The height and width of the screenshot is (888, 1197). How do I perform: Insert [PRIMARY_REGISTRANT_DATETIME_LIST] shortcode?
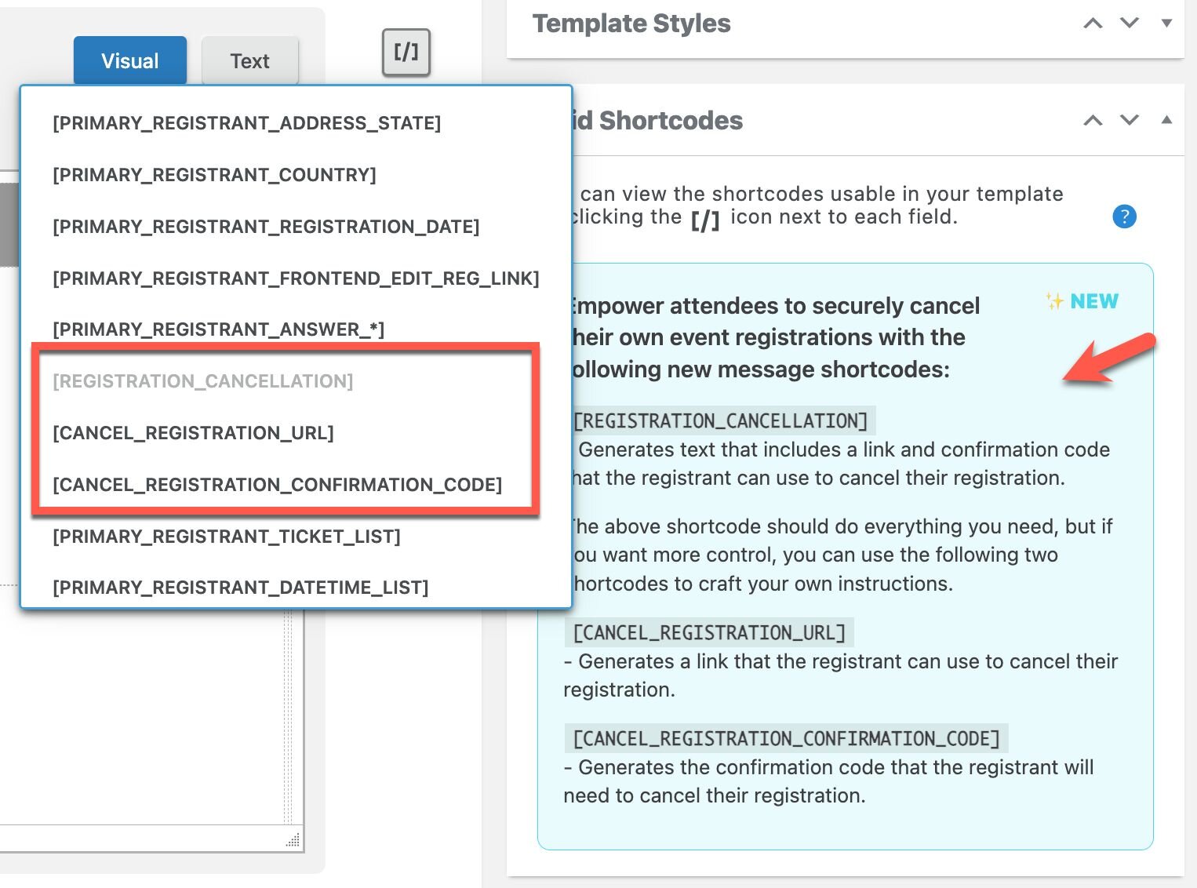click(240, 588)
